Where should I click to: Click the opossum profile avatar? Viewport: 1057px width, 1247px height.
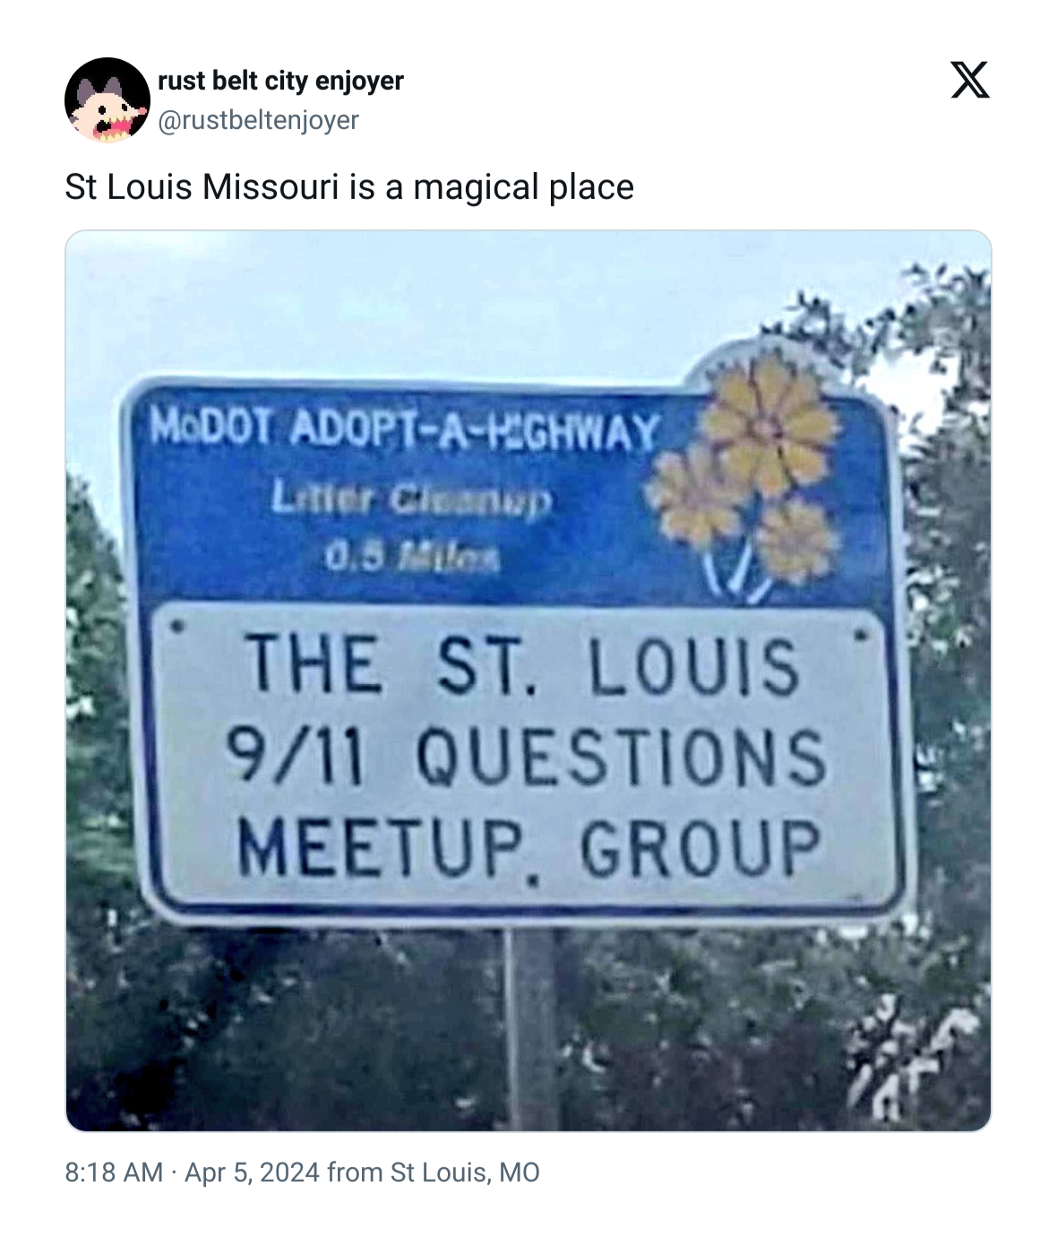click(x=107, y=100)
